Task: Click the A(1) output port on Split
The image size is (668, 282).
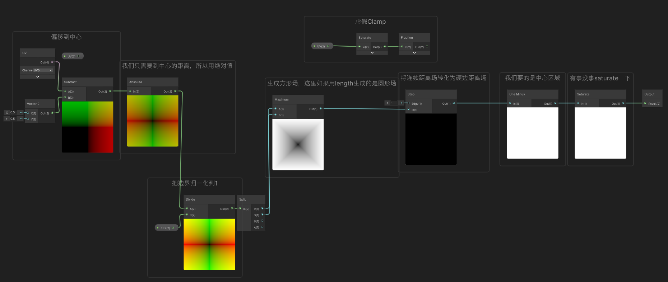Action: click(263, 227)
